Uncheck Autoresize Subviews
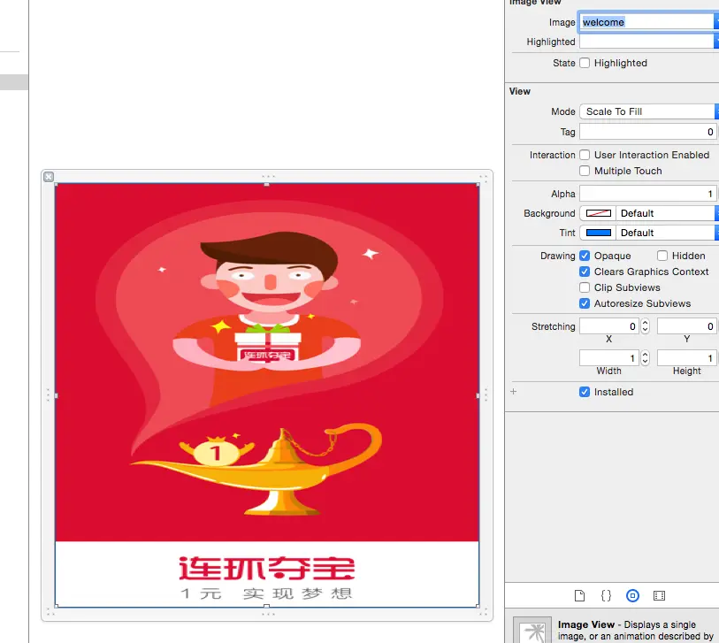Viewport: 719px width, 643px height. (x=585, y=303)
